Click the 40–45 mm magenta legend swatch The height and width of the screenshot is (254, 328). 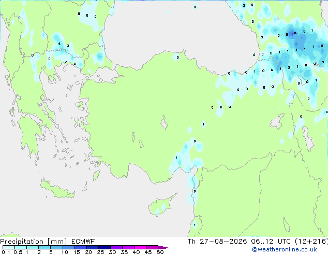pyautogui.click(x=140, y=247)
